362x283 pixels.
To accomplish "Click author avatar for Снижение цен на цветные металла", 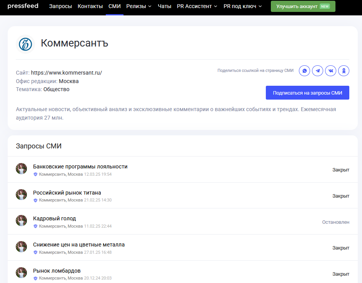I will pos(21,247).
